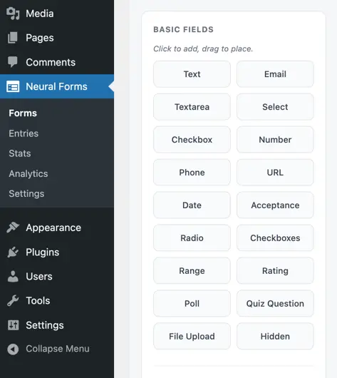
Task: Add a Checkbox field
Action: point(192,140)
